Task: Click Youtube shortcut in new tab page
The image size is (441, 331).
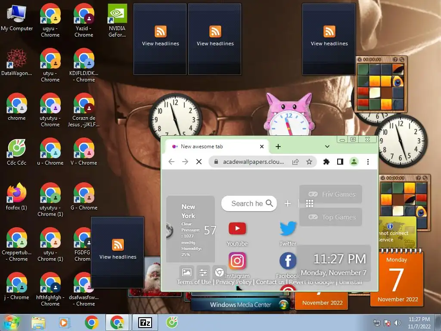Action: (x=237, y=234)
